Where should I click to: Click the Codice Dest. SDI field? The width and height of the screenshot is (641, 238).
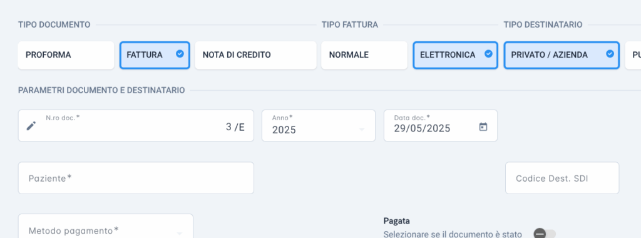tap(562, 178)
